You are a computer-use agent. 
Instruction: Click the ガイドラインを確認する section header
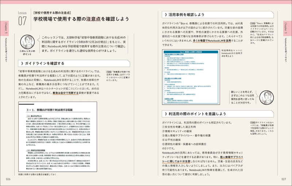74,63
